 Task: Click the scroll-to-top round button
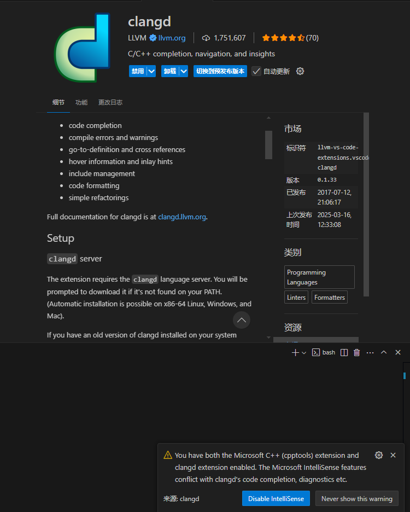[242, 320]
